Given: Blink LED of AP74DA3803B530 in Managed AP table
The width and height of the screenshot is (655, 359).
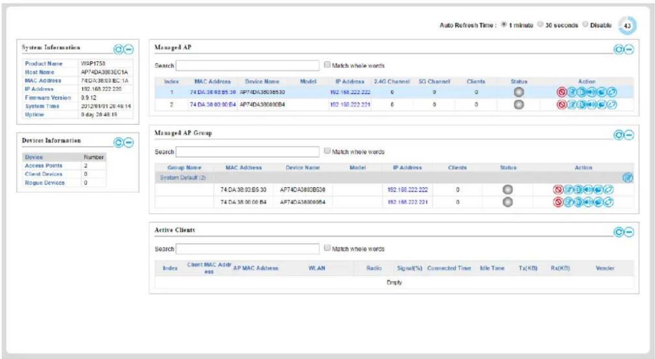Looking at the screenshot, I should (x=581, y=92).
